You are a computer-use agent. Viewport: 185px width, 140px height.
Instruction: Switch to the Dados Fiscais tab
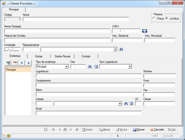63,56
